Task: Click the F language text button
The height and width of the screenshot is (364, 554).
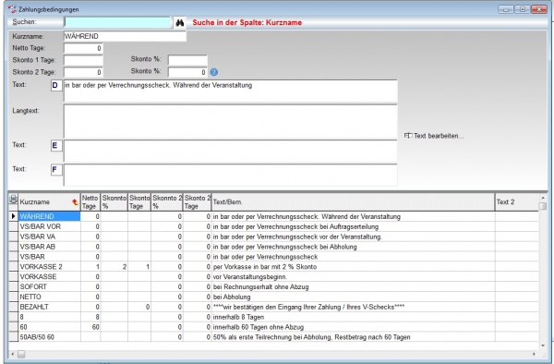Action: tap(56, 170)
